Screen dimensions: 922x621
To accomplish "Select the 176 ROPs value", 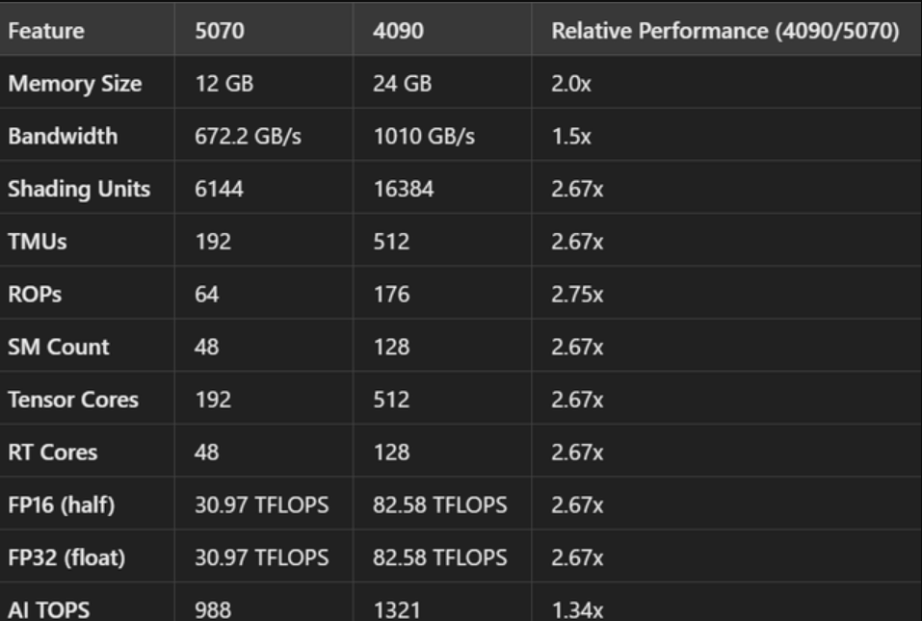I will pyautogui.click(x=390, y=295).
